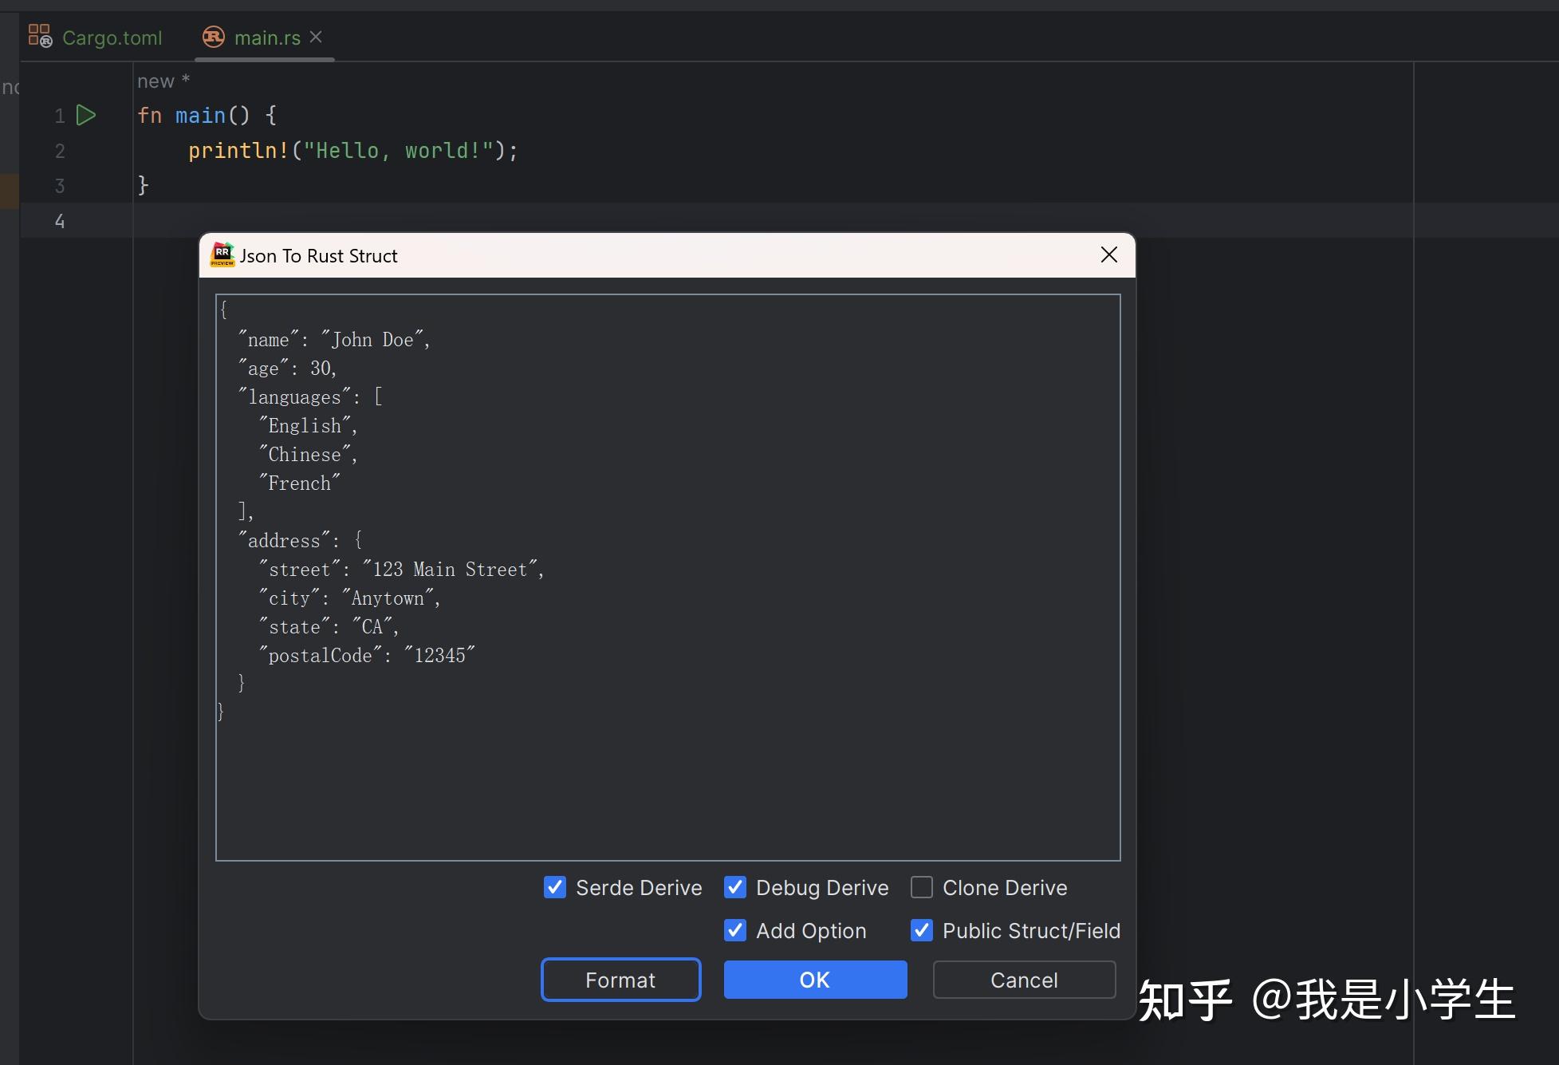This screenshot has width=1559, height=1065.
Task: Disable the Debug Derive option
Action: 734,887
